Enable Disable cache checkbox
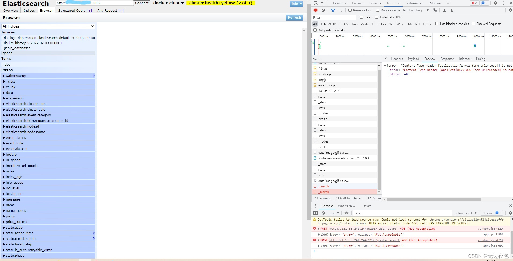Image resolution: width=513 pixels, height=261 pixels. tap(378, 10)
